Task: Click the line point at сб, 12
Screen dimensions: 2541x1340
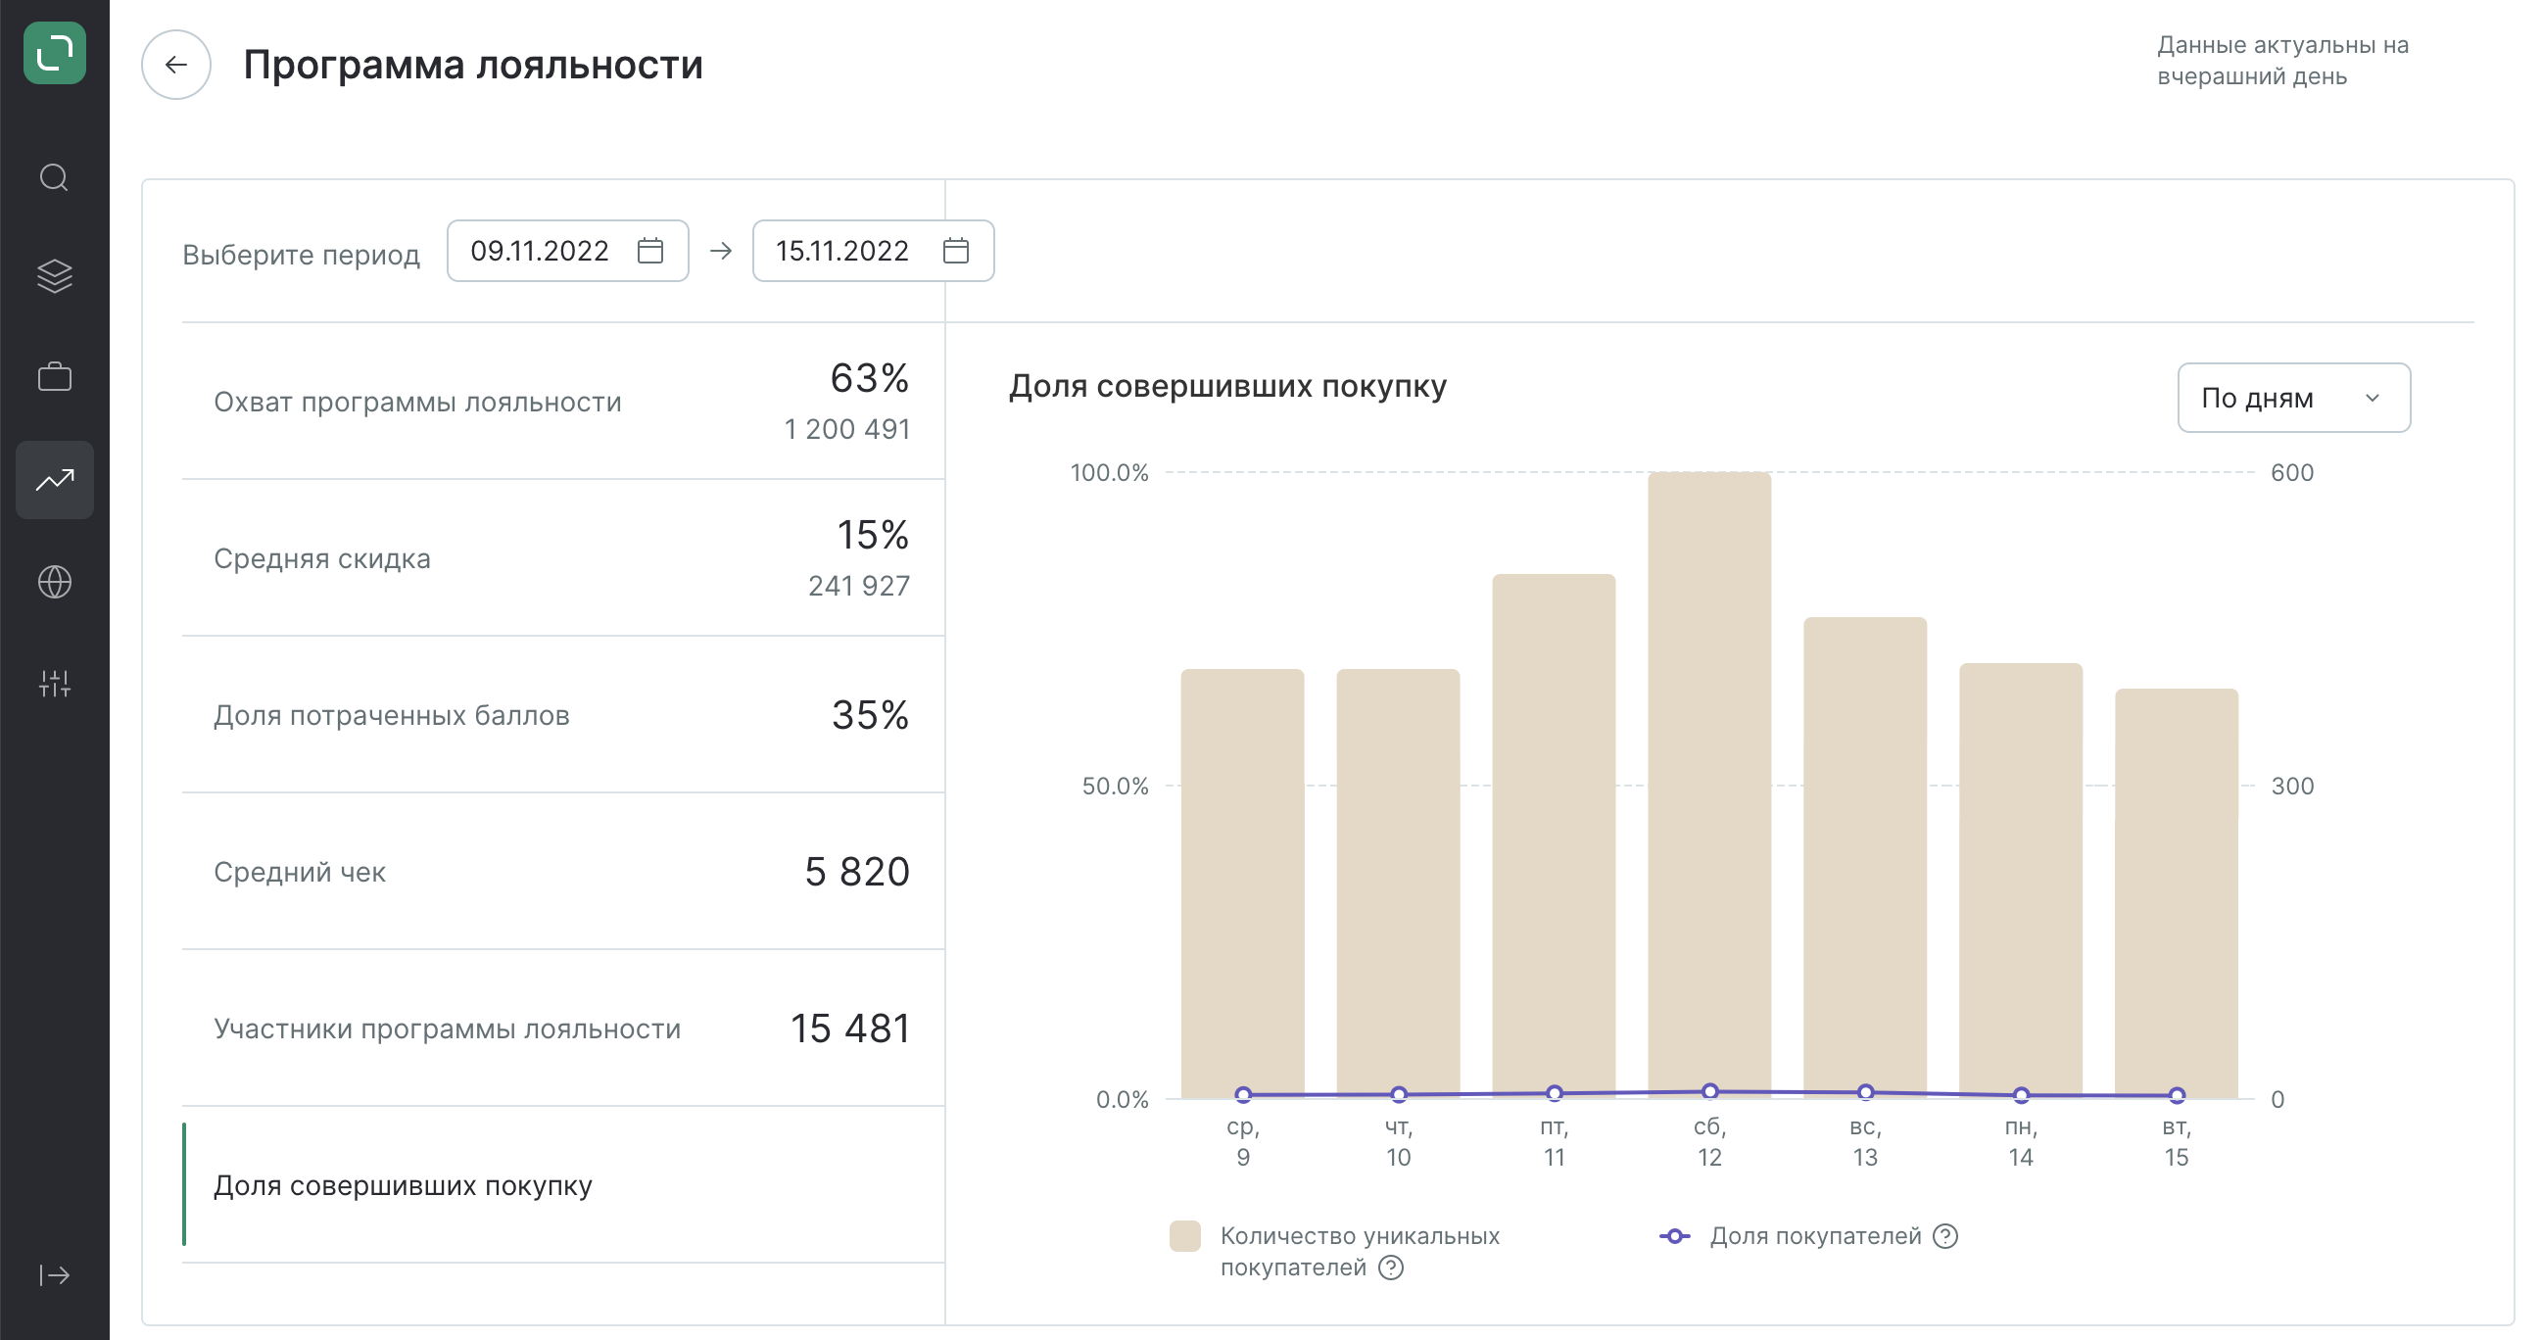Action: click(1710, 1091)
